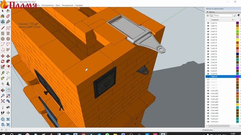Viewport: 241px width, 135px height.
Task: Activate the Circle tool
Action: 3,39
